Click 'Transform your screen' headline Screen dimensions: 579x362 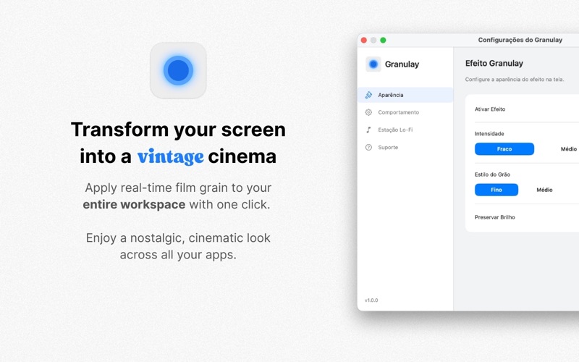click(x=178, y=130)
